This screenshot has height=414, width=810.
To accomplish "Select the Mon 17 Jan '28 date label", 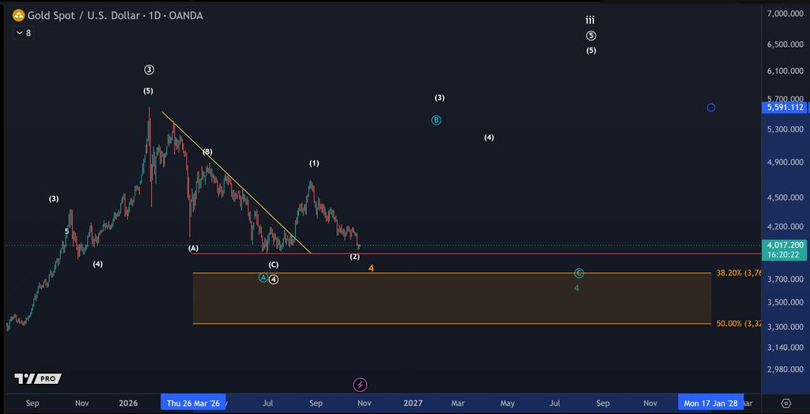I will 711,403.
